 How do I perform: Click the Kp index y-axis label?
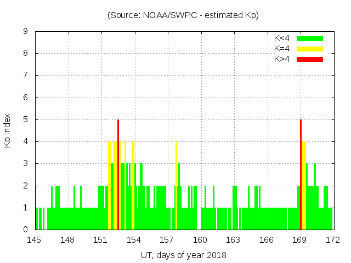coord(8,130)
